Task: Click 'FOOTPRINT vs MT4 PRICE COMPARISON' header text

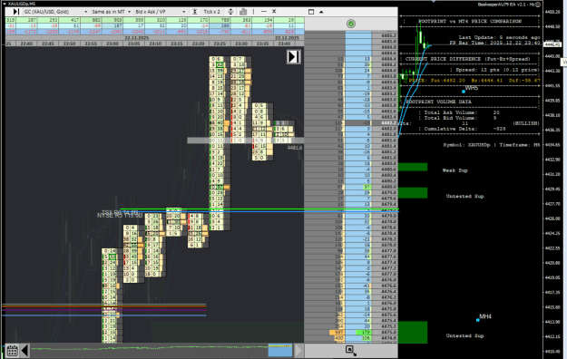Action: 470,21
